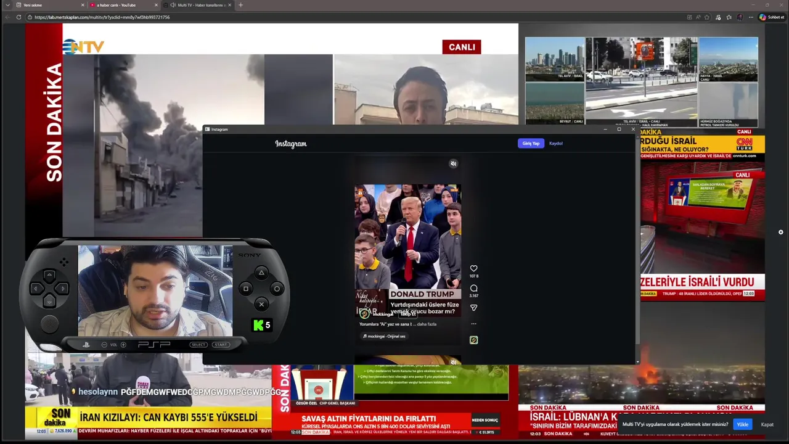The width and height of the screenshot is (789, 444).
Task: Switch to the Yeni sekme tab
Action: point(50,5)
